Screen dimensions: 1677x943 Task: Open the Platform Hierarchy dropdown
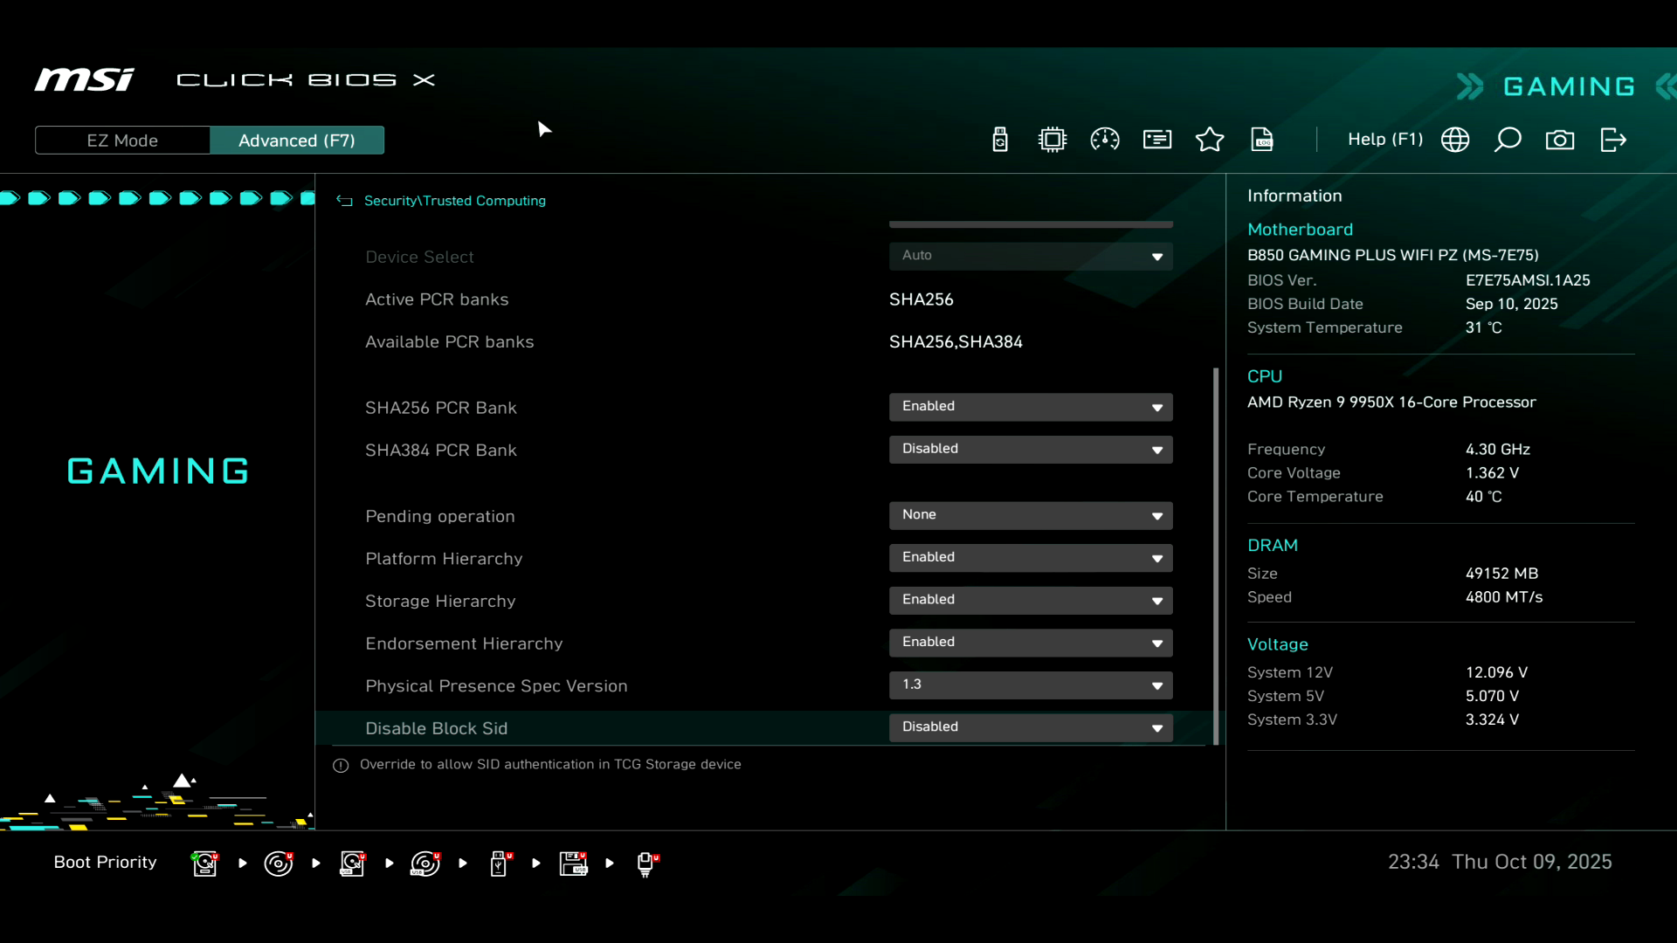(1031, 557)
